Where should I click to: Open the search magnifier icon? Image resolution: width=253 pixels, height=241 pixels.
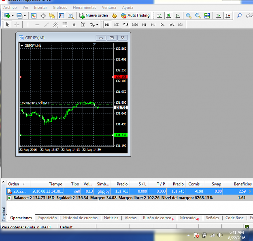coord(239,16)
